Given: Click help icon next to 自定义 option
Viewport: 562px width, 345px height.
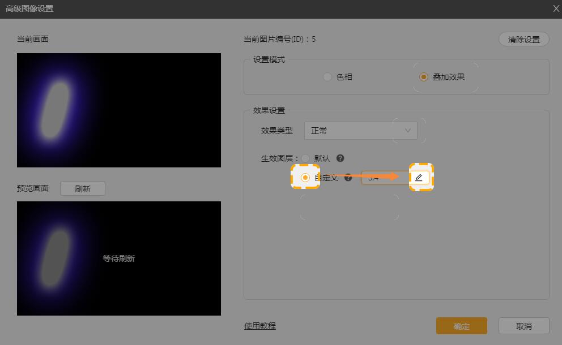Looking at the screenshot, I should [x=348, y=178].
